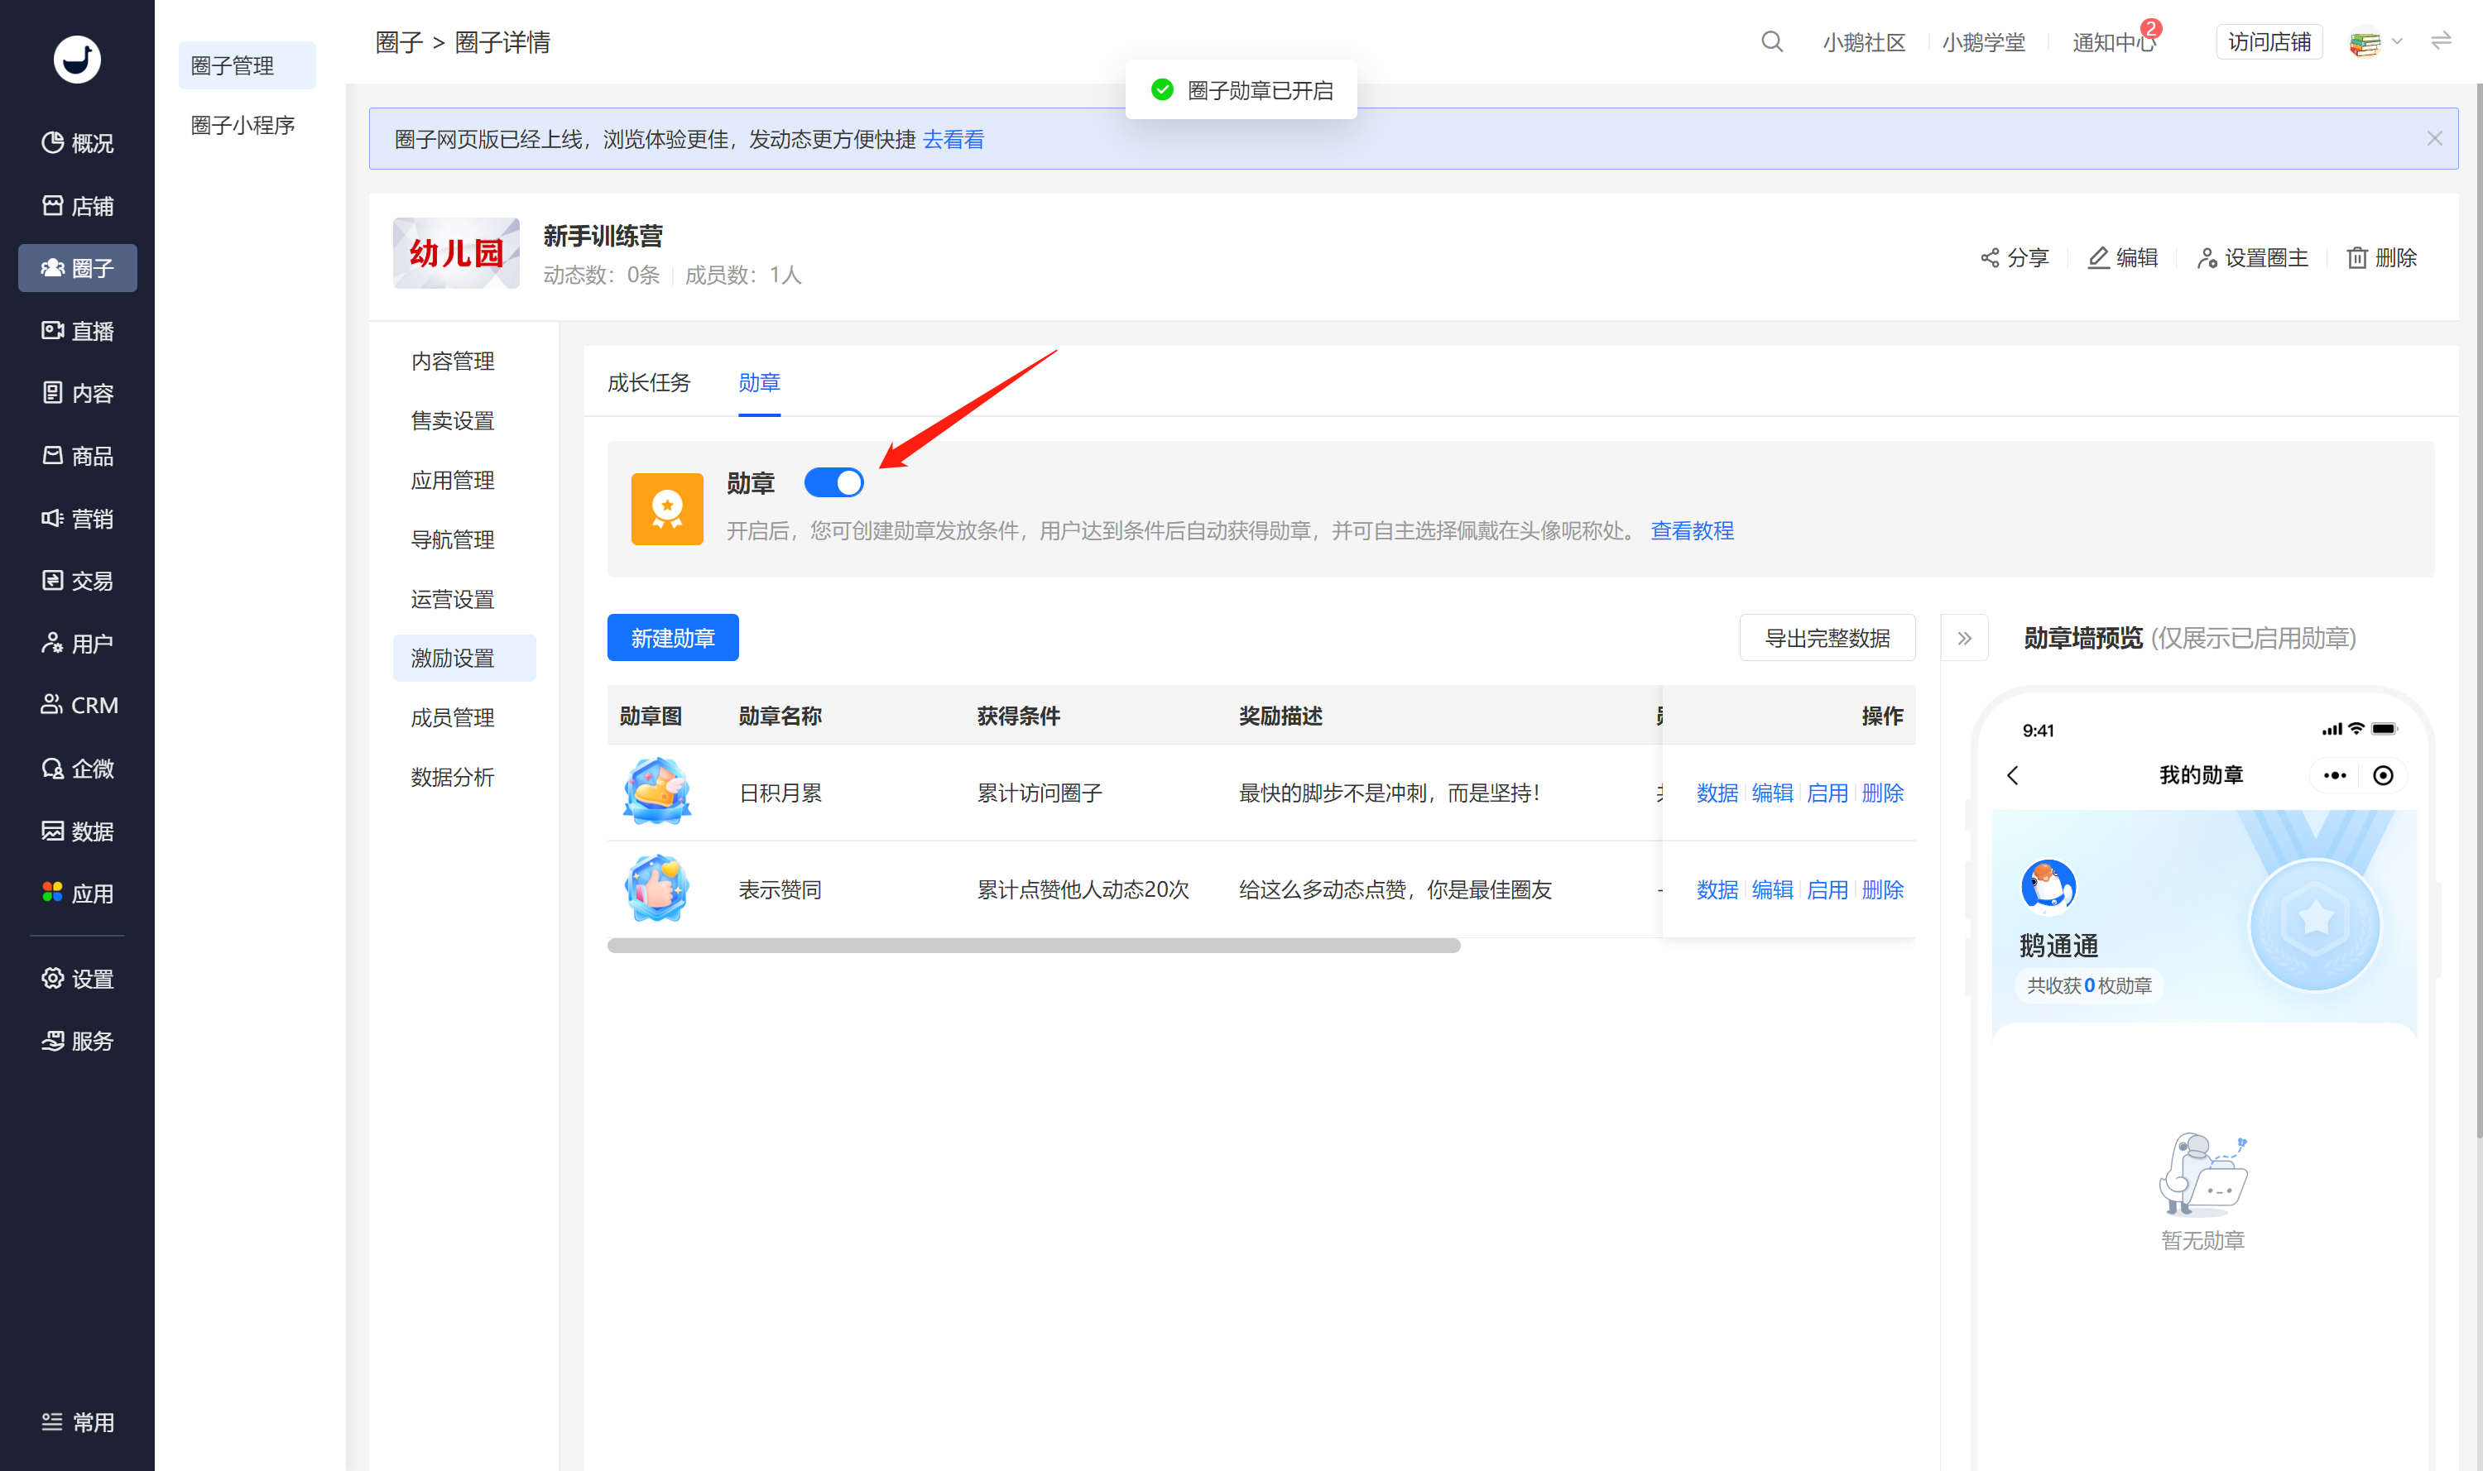Image resolution: width=2483 pixels, height=1471 pixels.
Task: Open the 常用 frequently used menu
Action: [x=77, y=1421]
